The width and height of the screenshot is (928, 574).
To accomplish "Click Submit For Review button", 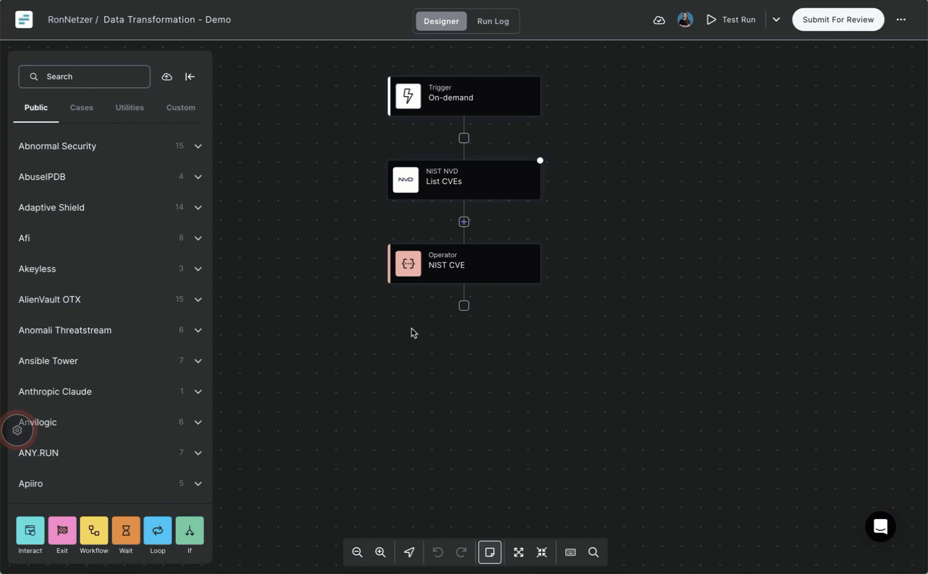I will 838,20.
